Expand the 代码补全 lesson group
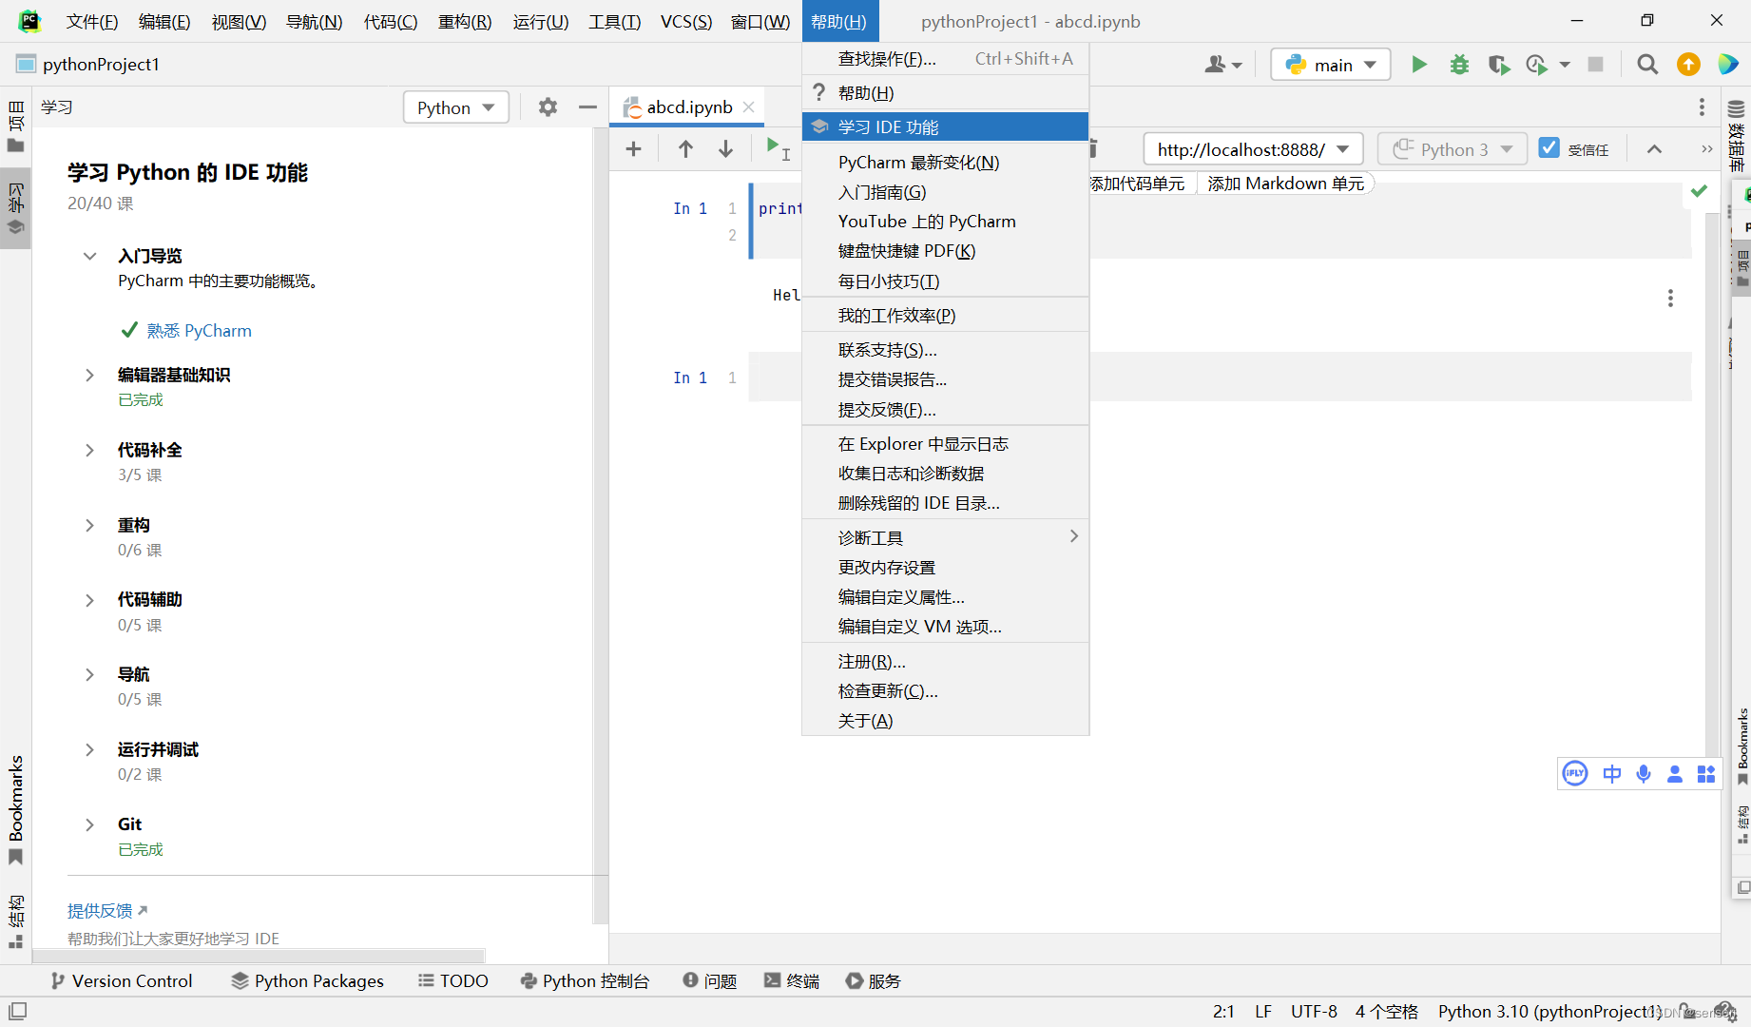 pyautogui.click(x=89, y=450)
